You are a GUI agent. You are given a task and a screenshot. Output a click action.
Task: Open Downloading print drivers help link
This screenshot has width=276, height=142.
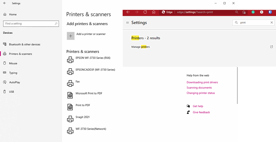[x=202, y=82]
